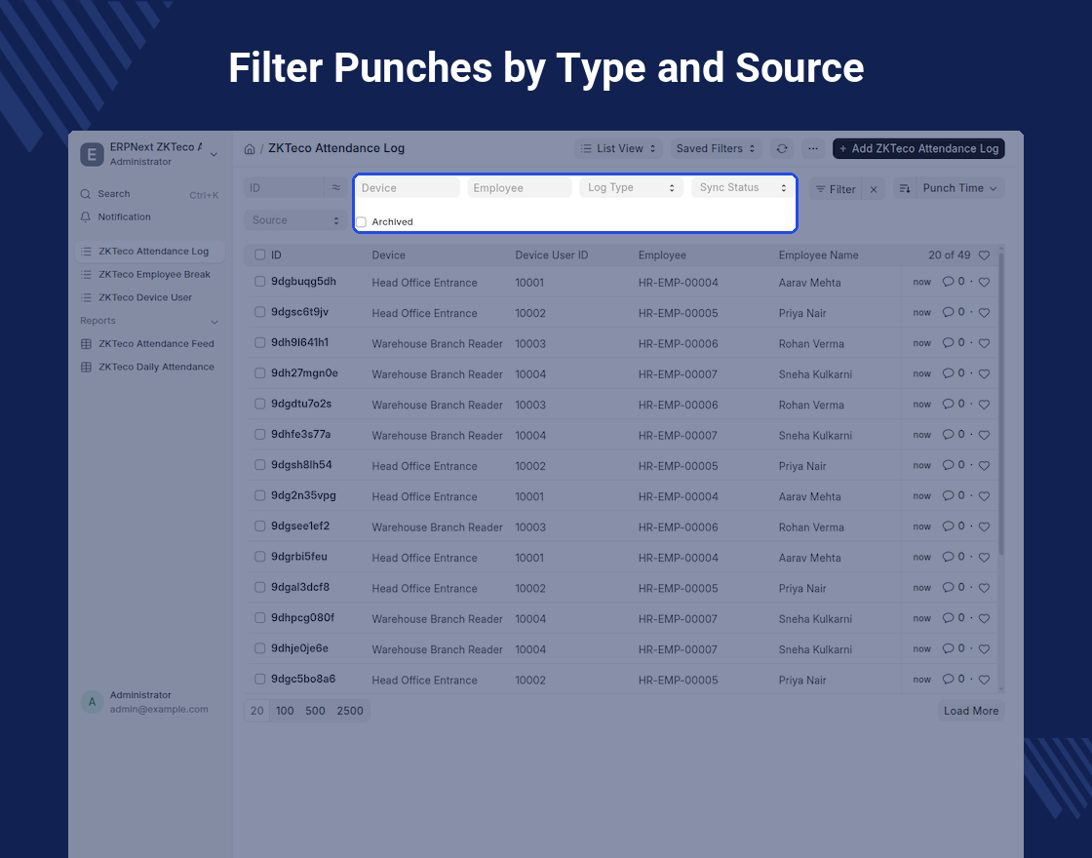
Task: Click the Filter button
Action: 835,189
